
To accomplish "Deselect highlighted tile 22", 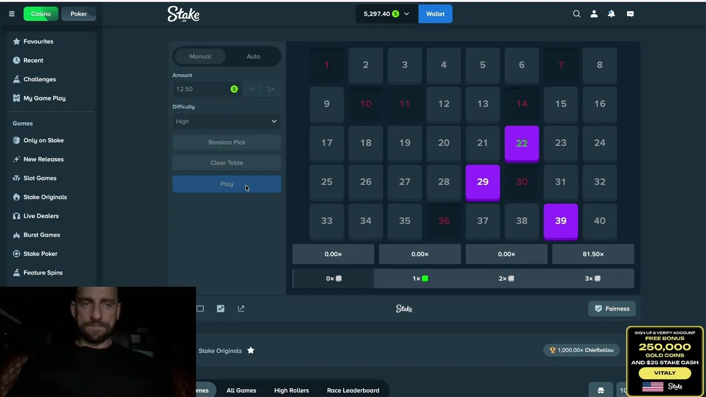I will 522,143.
